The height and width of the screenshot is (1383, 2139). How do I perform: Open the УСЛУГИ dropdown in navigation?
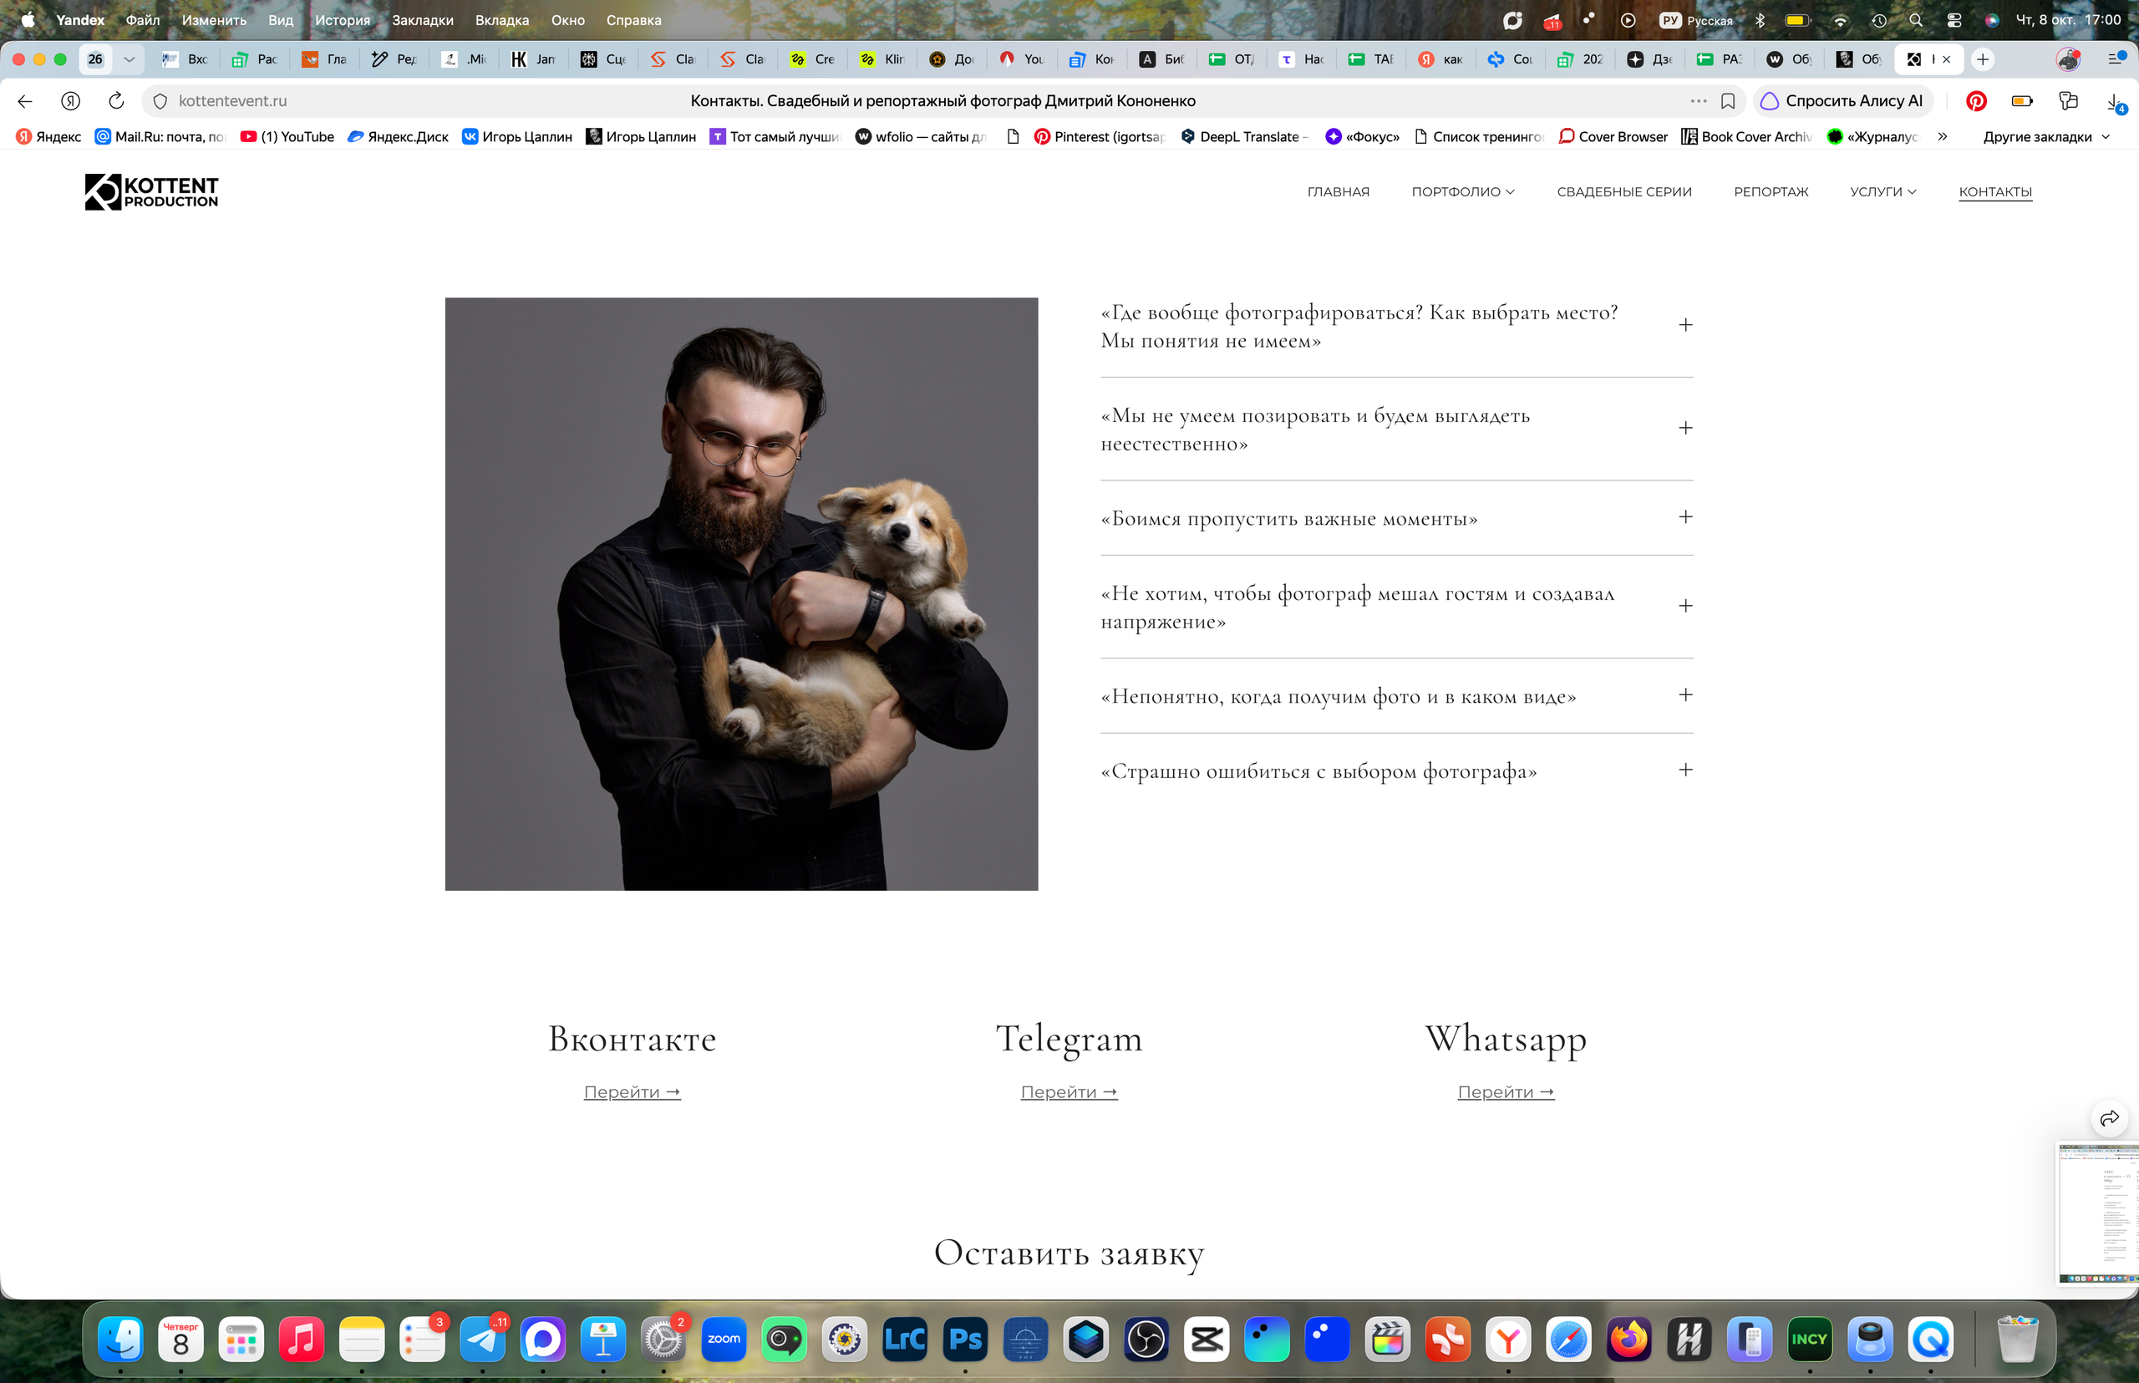pos(1882,191)
